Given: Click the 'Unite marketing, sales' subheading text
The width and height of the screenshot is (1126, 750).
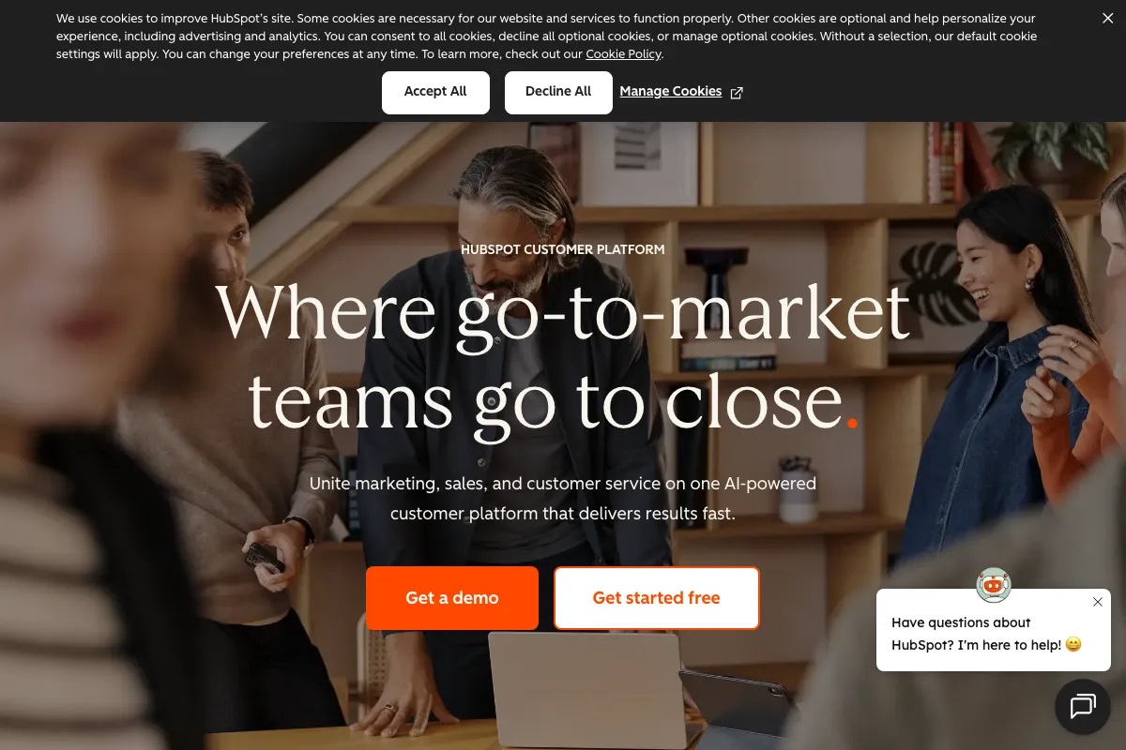Looking at the screenshot, I should 563,499.
